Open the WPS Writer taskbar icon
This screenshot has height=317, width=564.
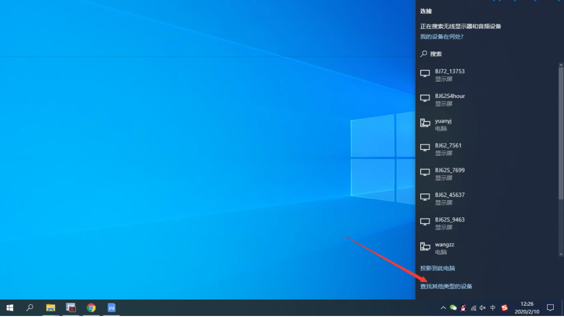(112, 308)
